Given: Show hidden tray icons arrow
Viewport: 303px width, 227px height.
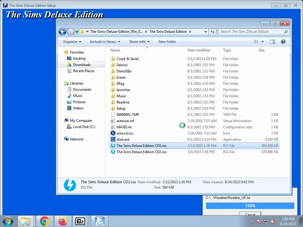Looking at the screenshot, I should click(252, 221).
